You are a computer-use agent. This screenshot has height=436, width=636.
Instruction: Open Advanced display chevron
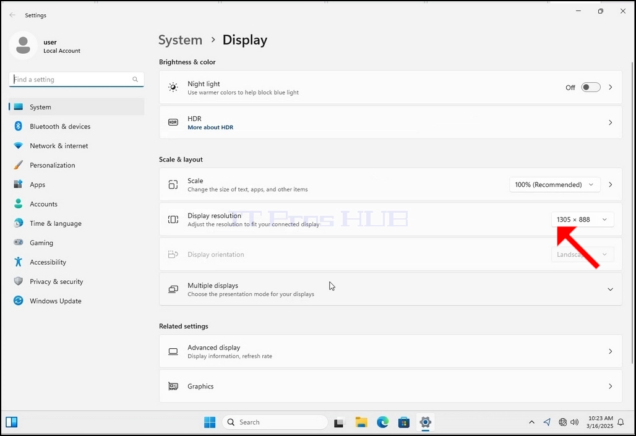click(610, 351)
